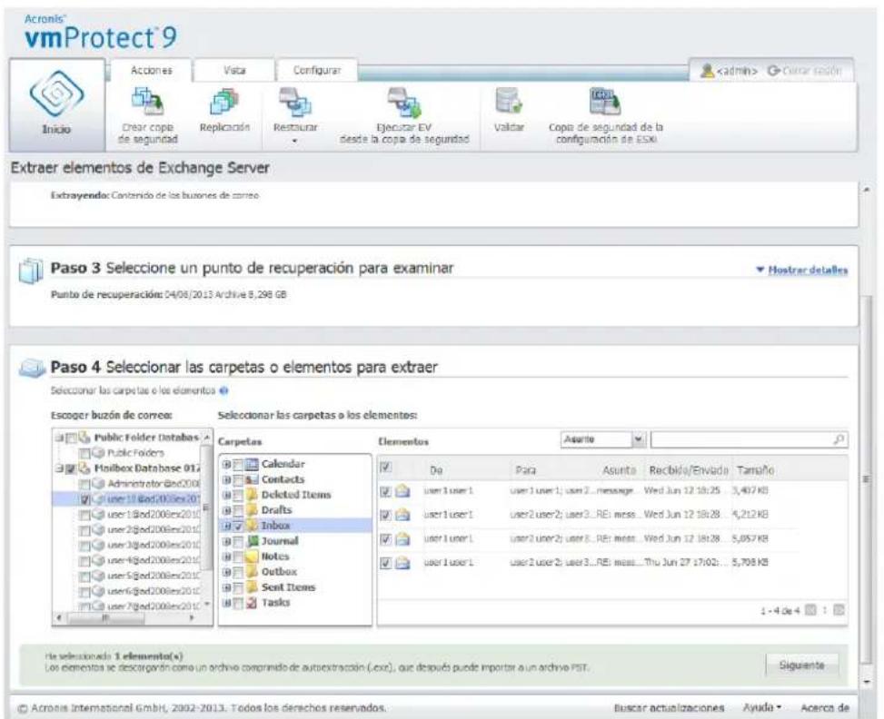Check the Calendar folder checkbox
This screenshot has width=884, height=719.
[x=238, y=465]
